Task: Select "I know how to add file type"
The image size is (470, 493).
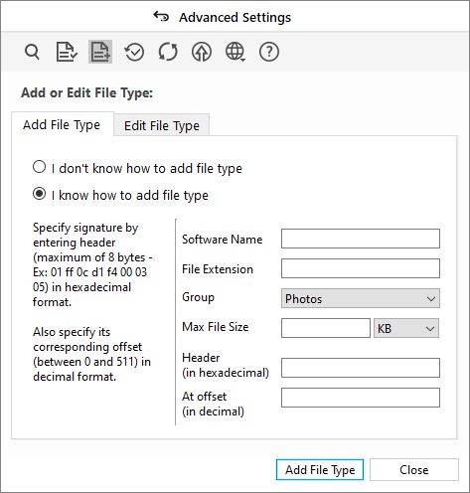Action: point(120,195)
